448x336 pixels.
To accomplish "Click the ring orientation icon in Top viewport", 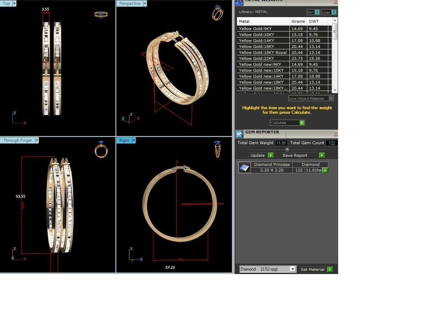I will (101, 14).
